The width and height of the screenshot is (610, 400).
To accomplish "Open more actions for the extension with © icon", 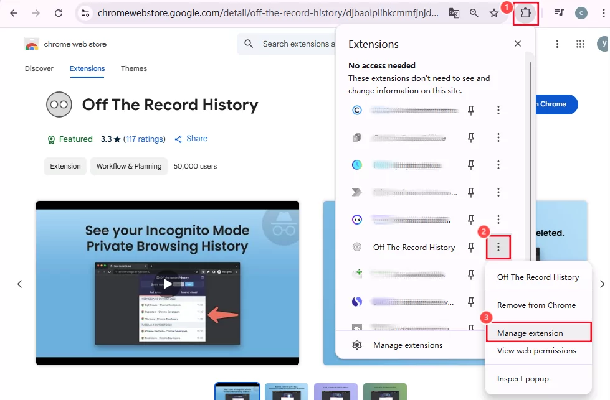I will pyautogui.click(x=498, y=110).
